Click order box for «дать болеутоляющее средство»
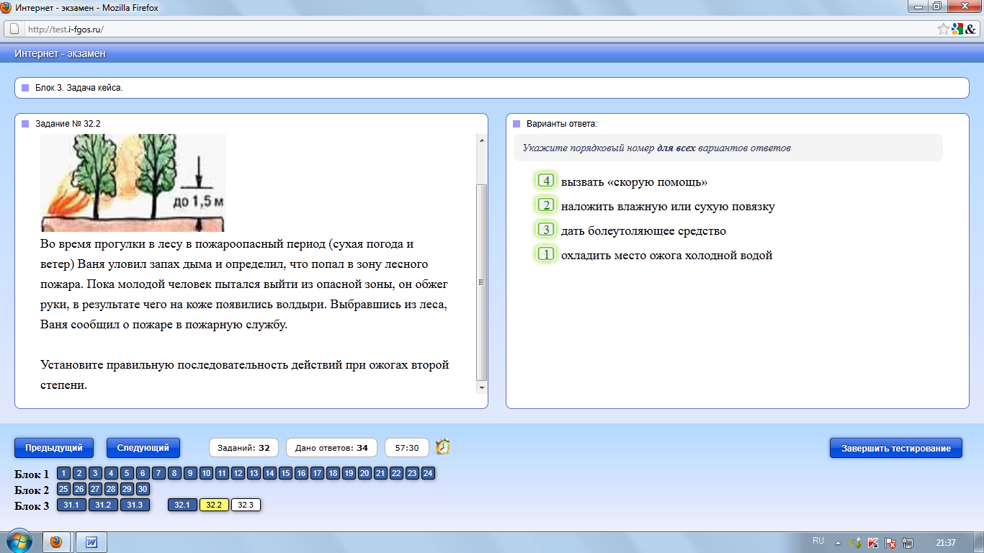The height and width of the screenshot is (553, 984). [546, 230]
